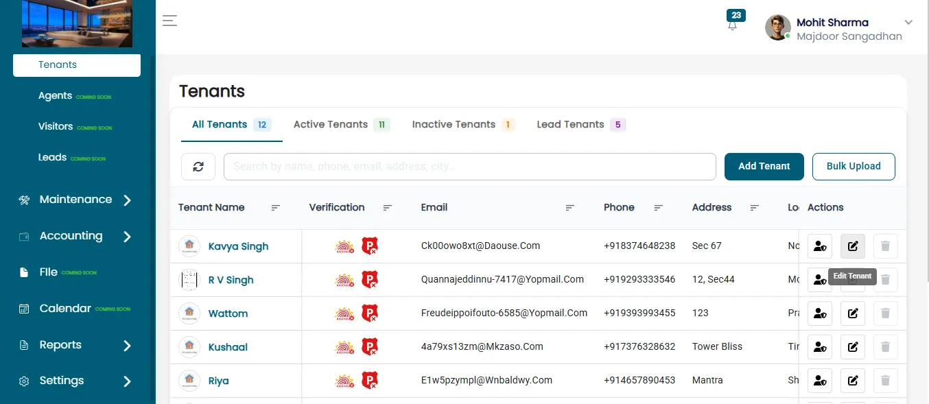Open user verification action for Kushaal
The image size is (929, 404).
pyautogui.click(x=820, y=347)
